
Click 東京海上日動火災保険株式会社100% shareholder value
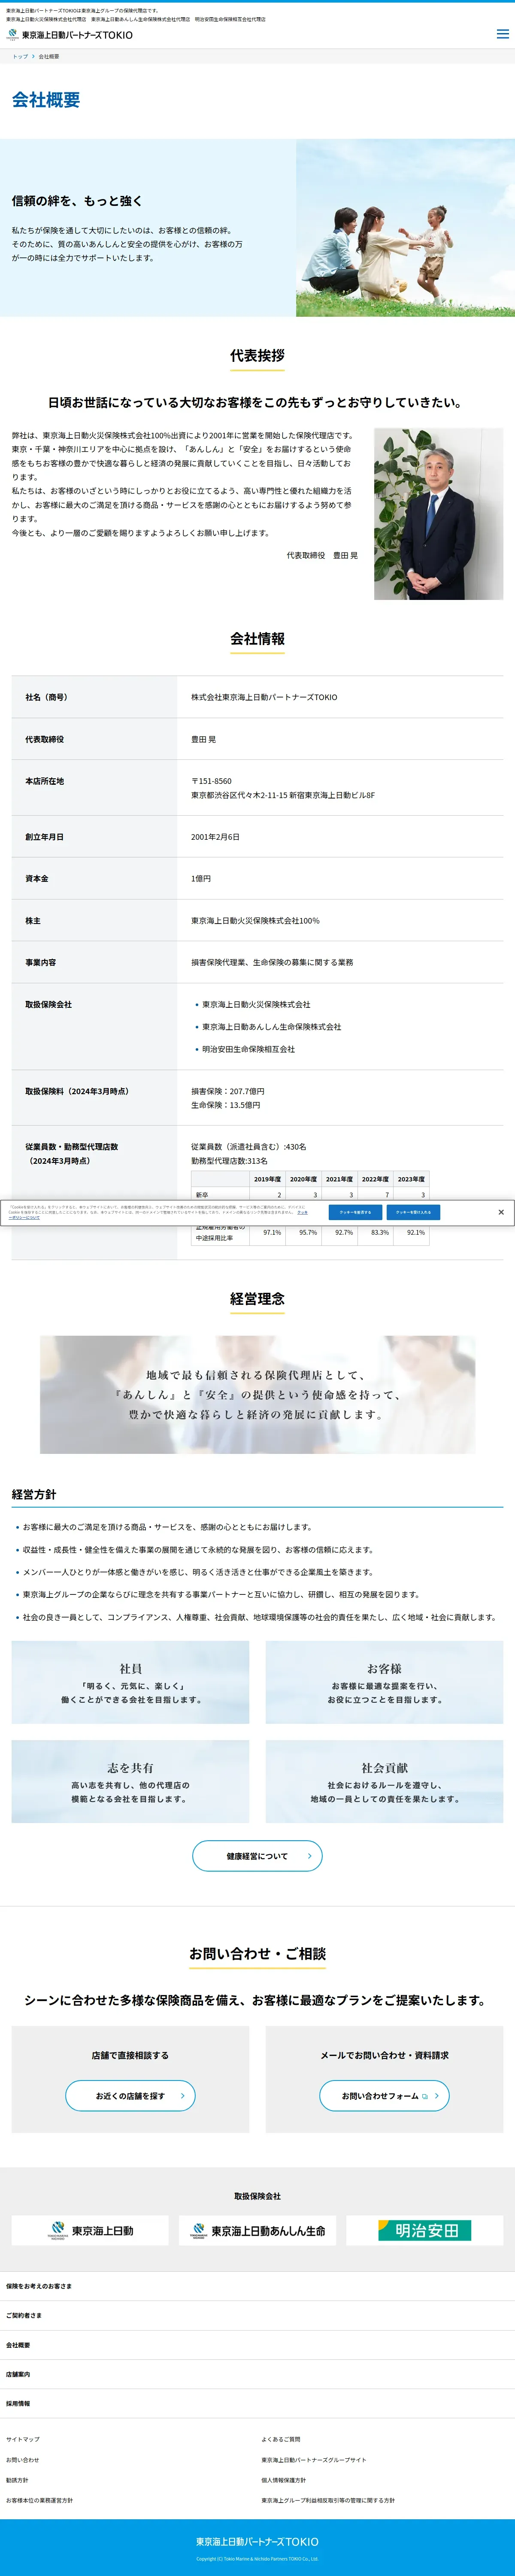pyautogui.click(x=255, y=921)
